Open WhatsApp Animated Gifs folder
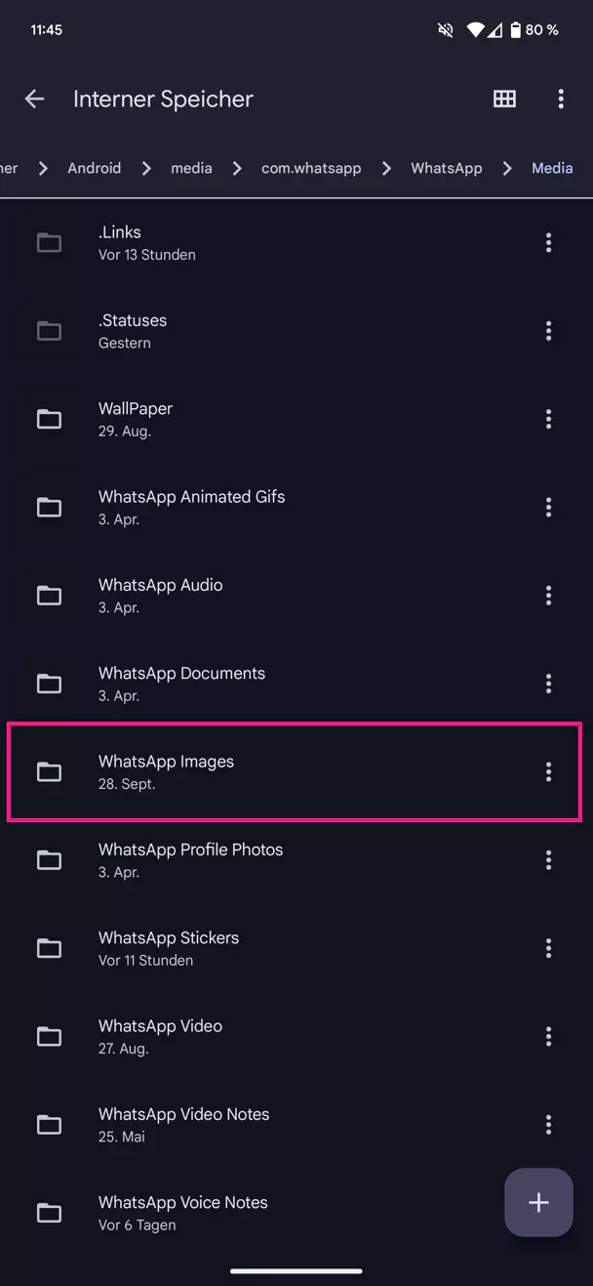Viewport: 593px width, 1286px height. (191, 507)
